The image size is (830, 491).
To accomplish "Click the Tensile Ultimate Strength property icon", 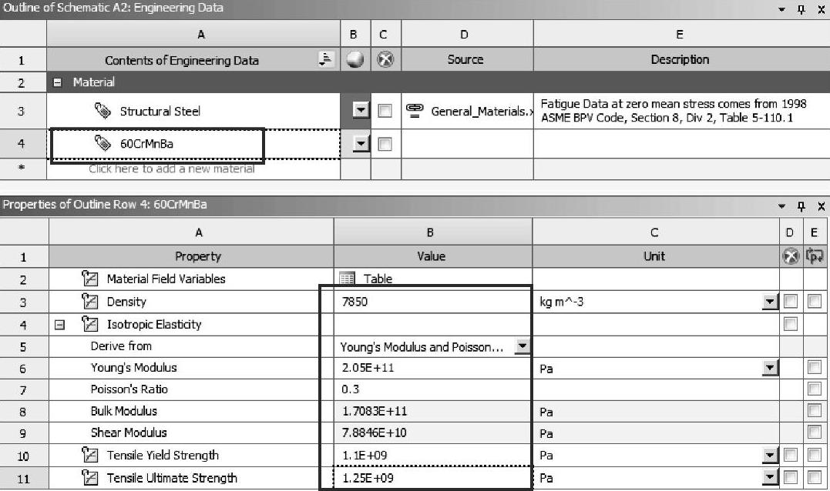I will click(x=90, y=478).
